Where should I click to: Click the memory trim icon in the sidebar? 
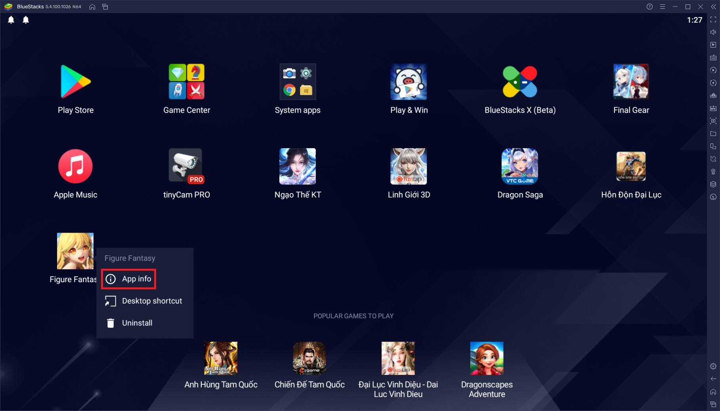point(713,96)
